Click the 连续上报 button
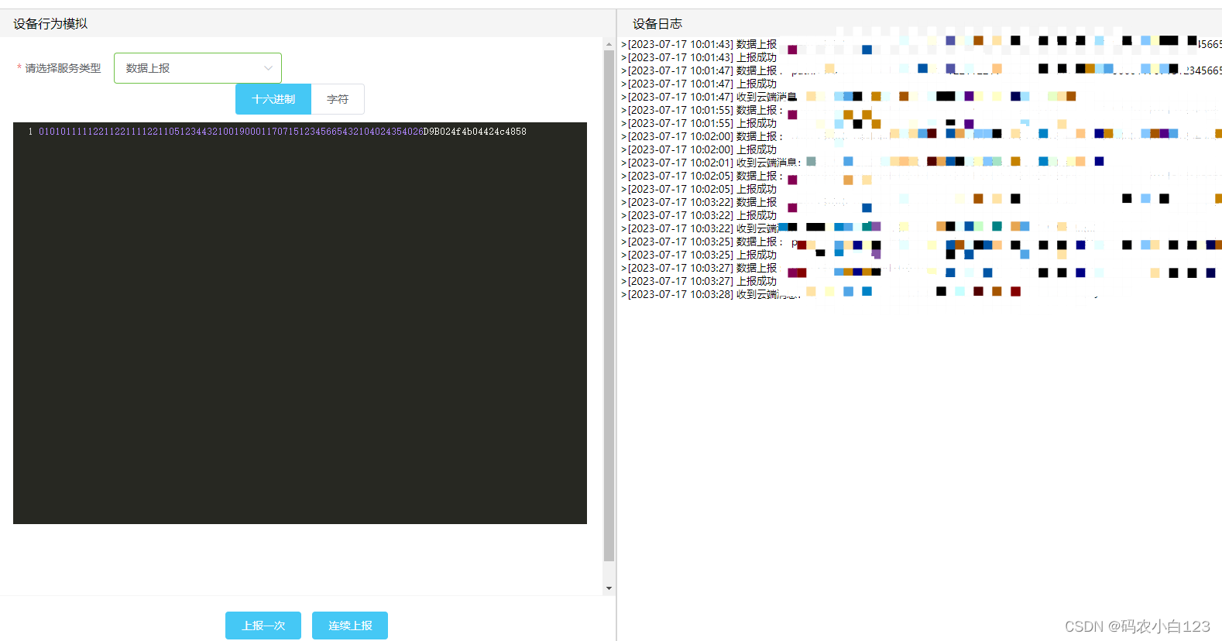This screenshot has height=641, width=1222. coord(350,626)
